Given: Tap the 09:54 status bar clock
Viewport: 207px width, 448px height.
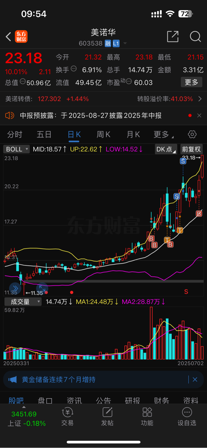Looking at the screenshot, I should tap(34, 14).
